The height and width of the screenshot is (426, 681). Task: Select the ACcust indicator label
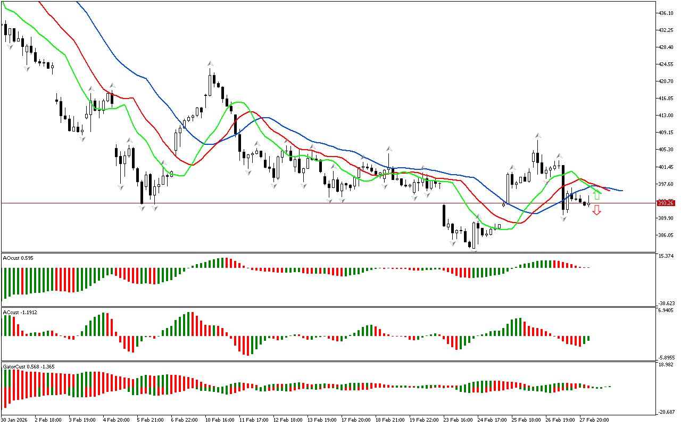click(19, 312)
